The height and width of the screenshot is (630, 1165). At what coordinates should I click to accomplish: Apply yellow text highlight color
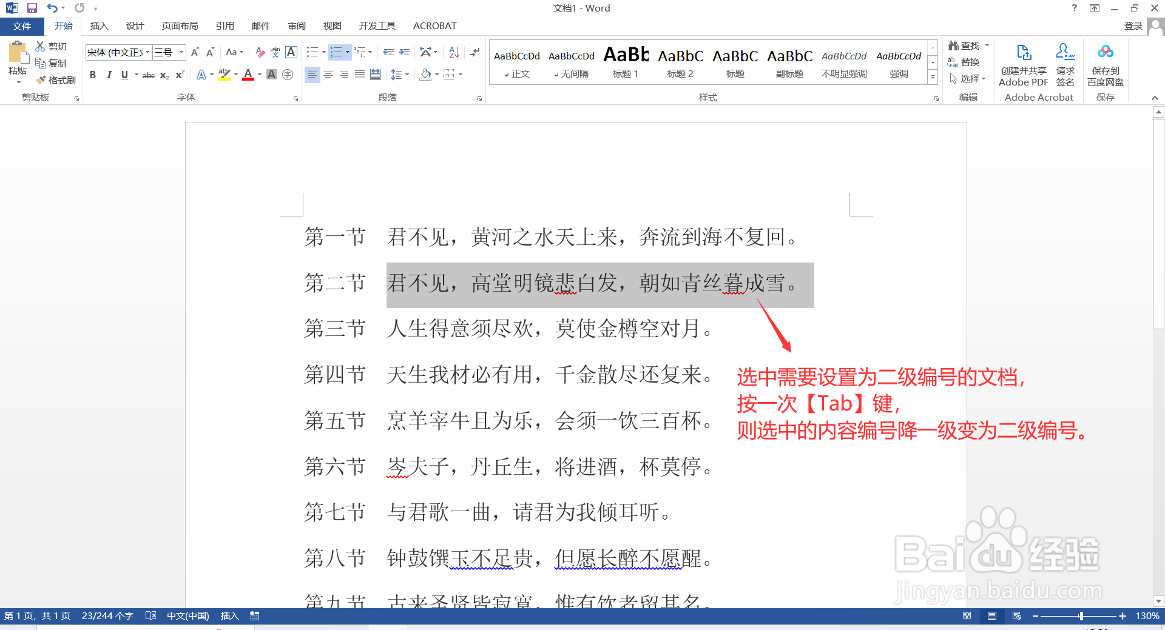tap(225, 75)
